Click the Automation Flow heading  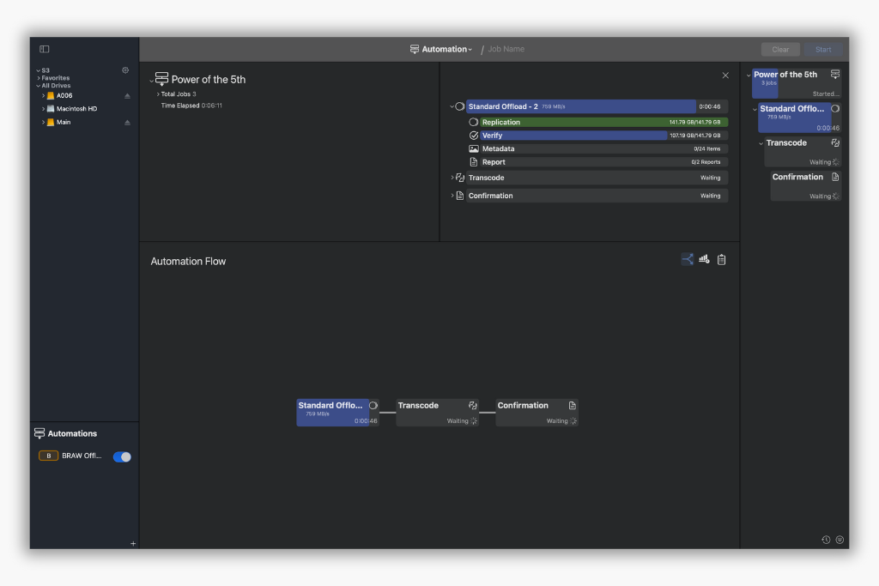tap(188, 262)
